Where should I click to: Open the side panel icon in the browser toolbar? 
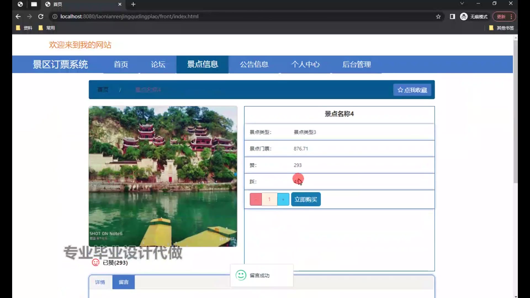(x=452, y=17)
